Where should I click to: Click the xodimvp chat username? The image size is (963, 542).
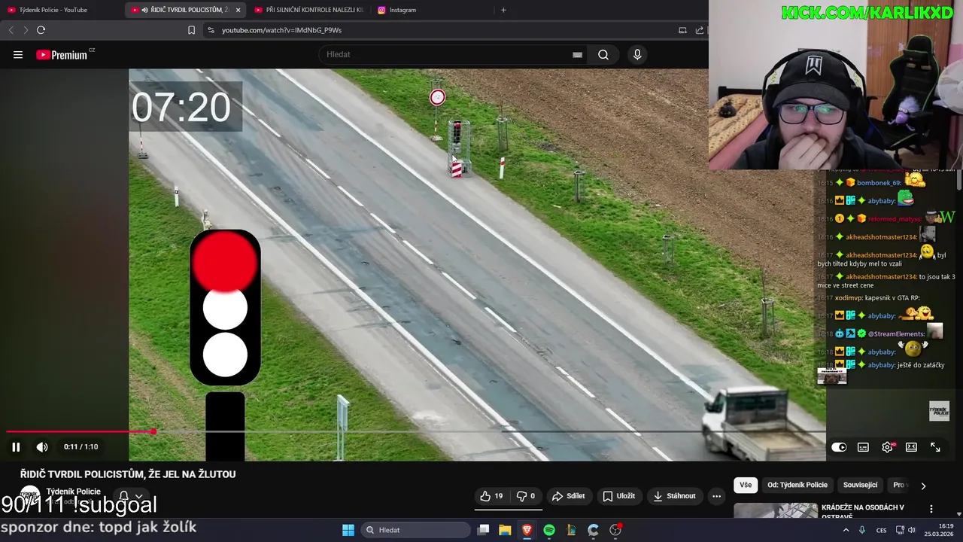(x=848, y=298)
